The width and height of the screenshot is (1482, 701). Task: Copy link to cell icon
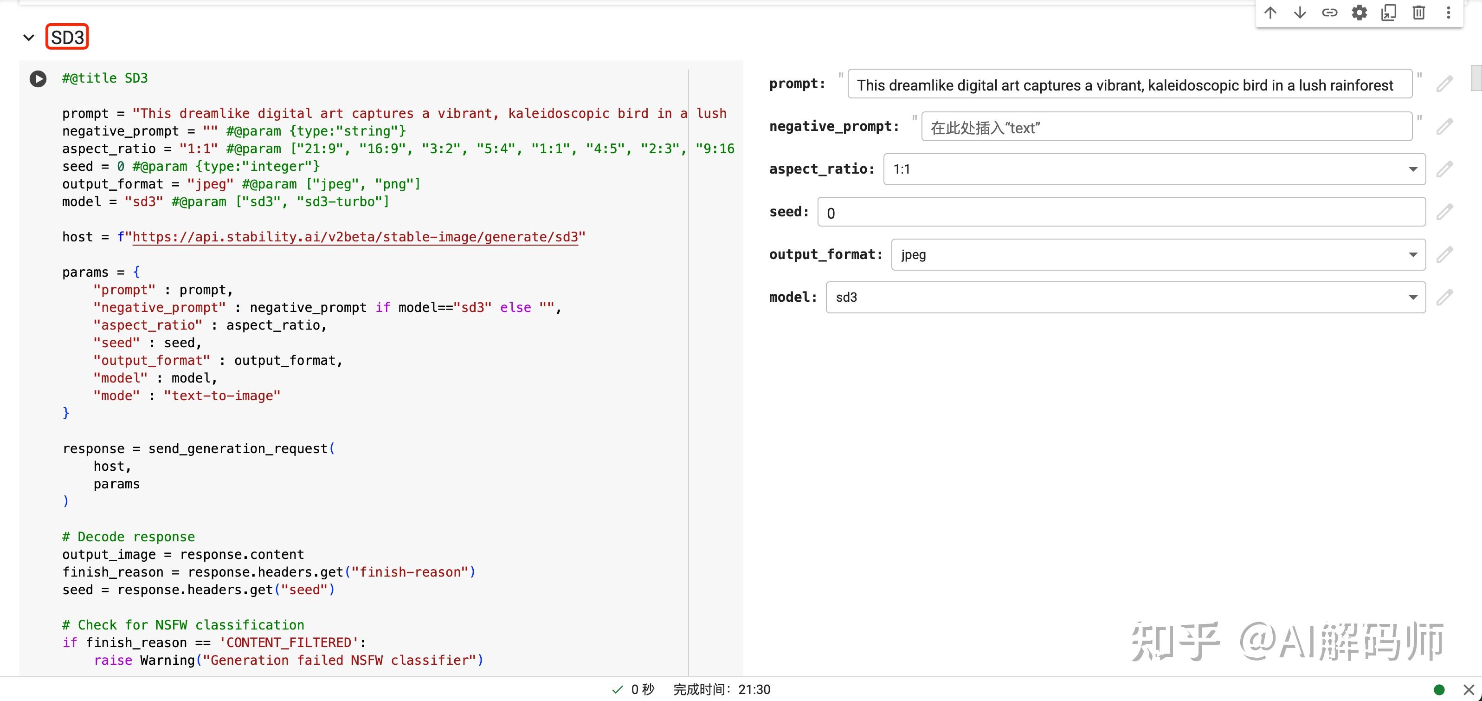click(x=1329, y=13)
